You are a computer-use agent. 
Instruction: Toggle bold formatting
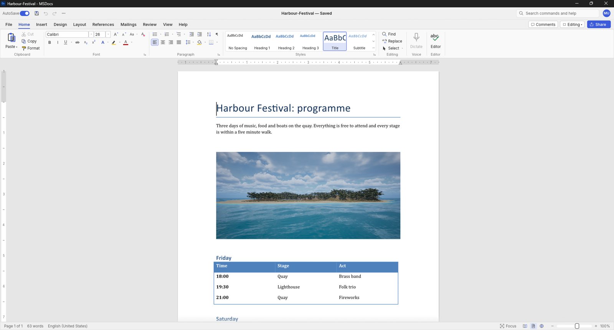click(x=50, y=43)
